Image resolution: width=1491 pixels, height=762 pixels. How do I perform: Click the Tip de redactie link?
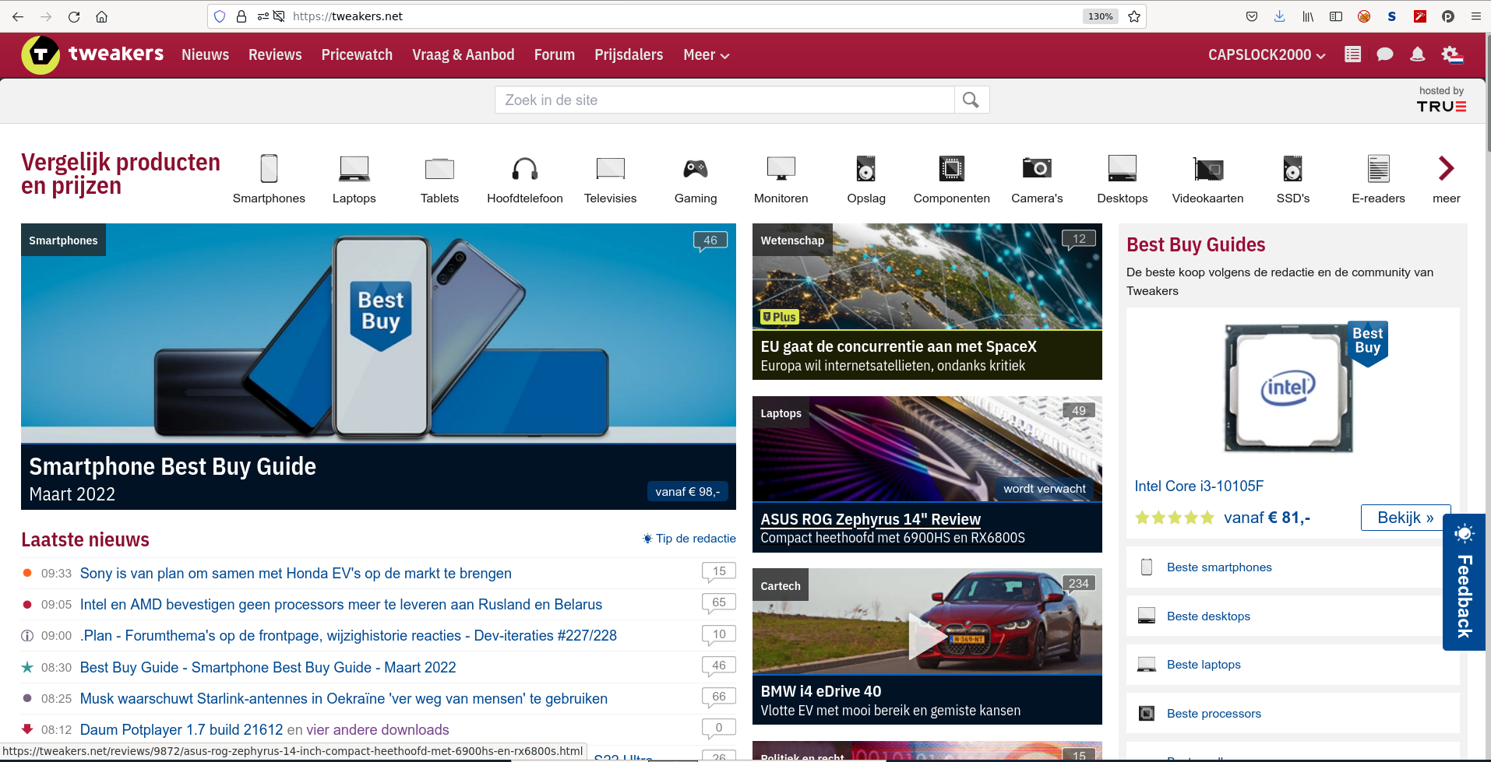[x=689, y=539]
